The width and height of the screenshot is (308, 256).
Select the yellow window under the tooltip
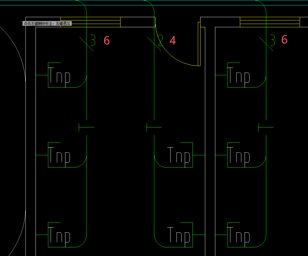tap(90, 22)
